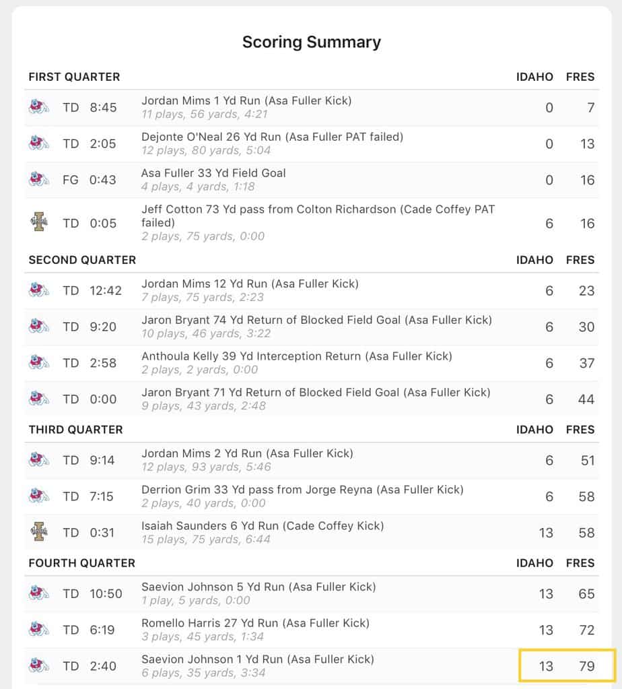Click Jeff Cotton 73 Yd pass play
This screenshot has height=689, width=622.
coord(318,216)
